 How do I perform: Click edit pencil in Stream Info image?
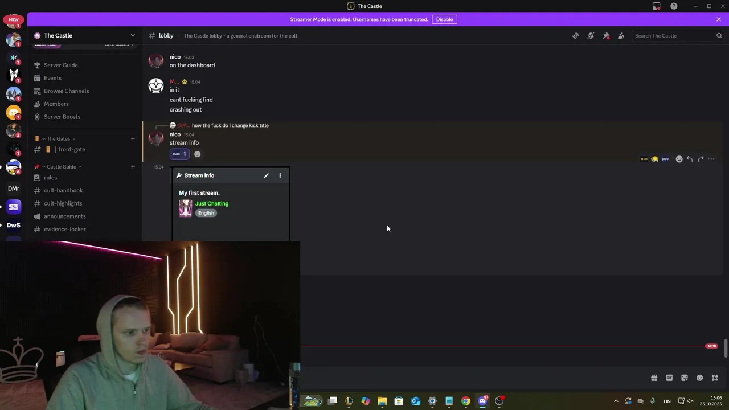[266, 175]
